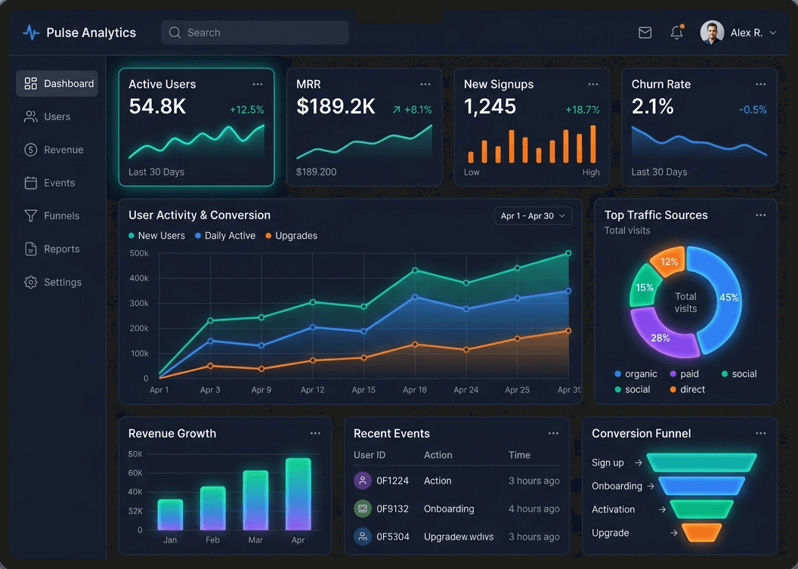Open Churn Rate card options menu
The image size is (798, 569).
[x=760, y=85]
